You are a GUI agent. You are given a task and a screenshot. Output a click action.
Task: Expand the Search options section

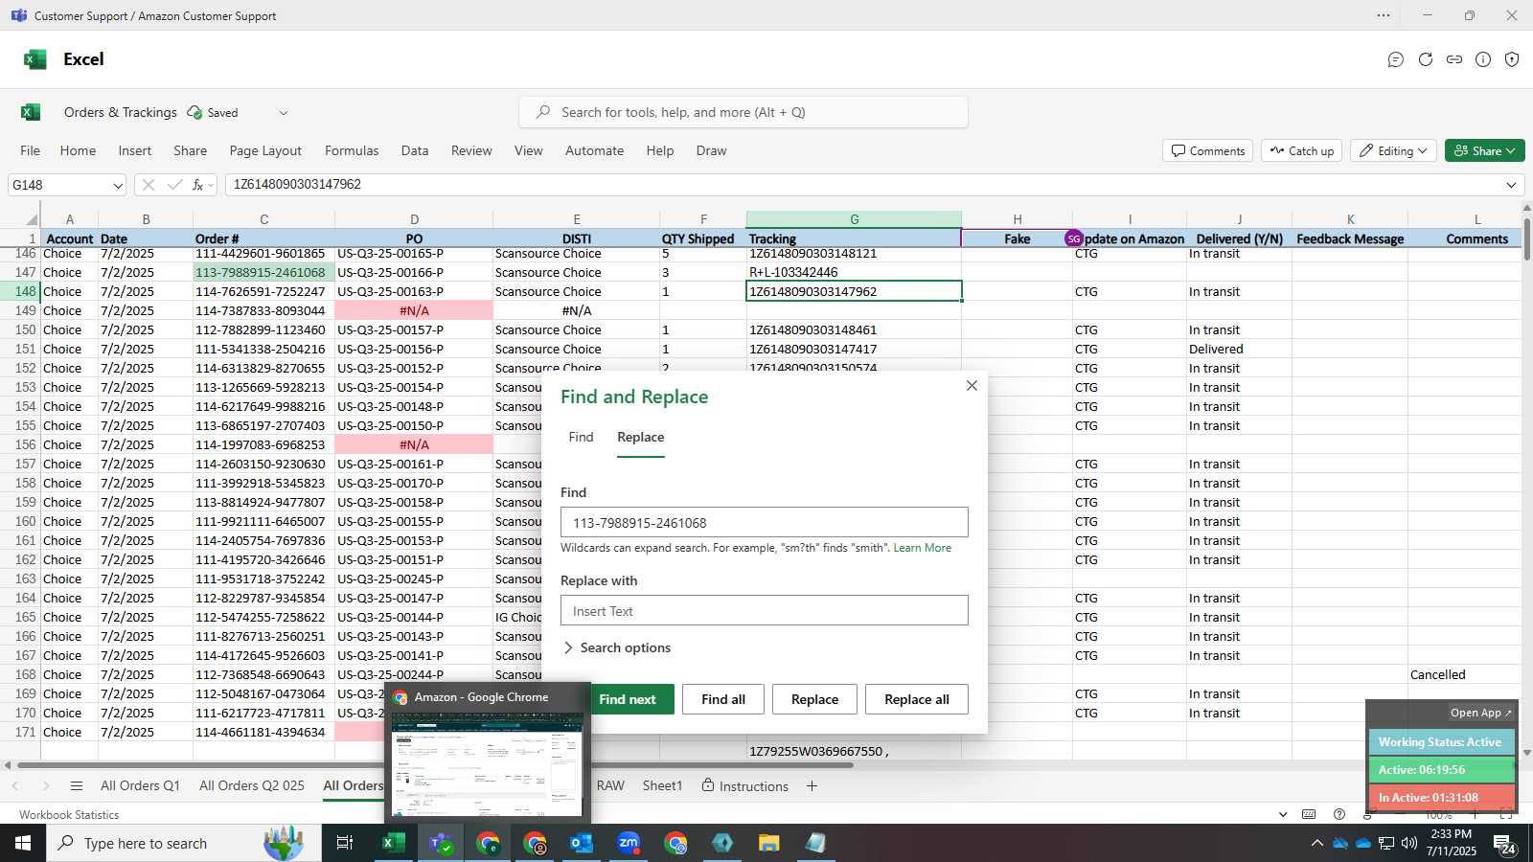(x=616, y=647)
